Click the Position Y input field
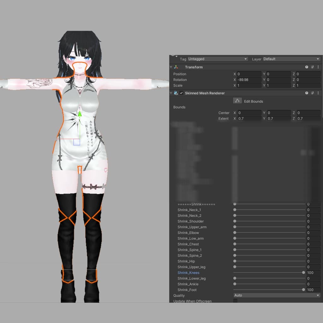 pos(279,74)
